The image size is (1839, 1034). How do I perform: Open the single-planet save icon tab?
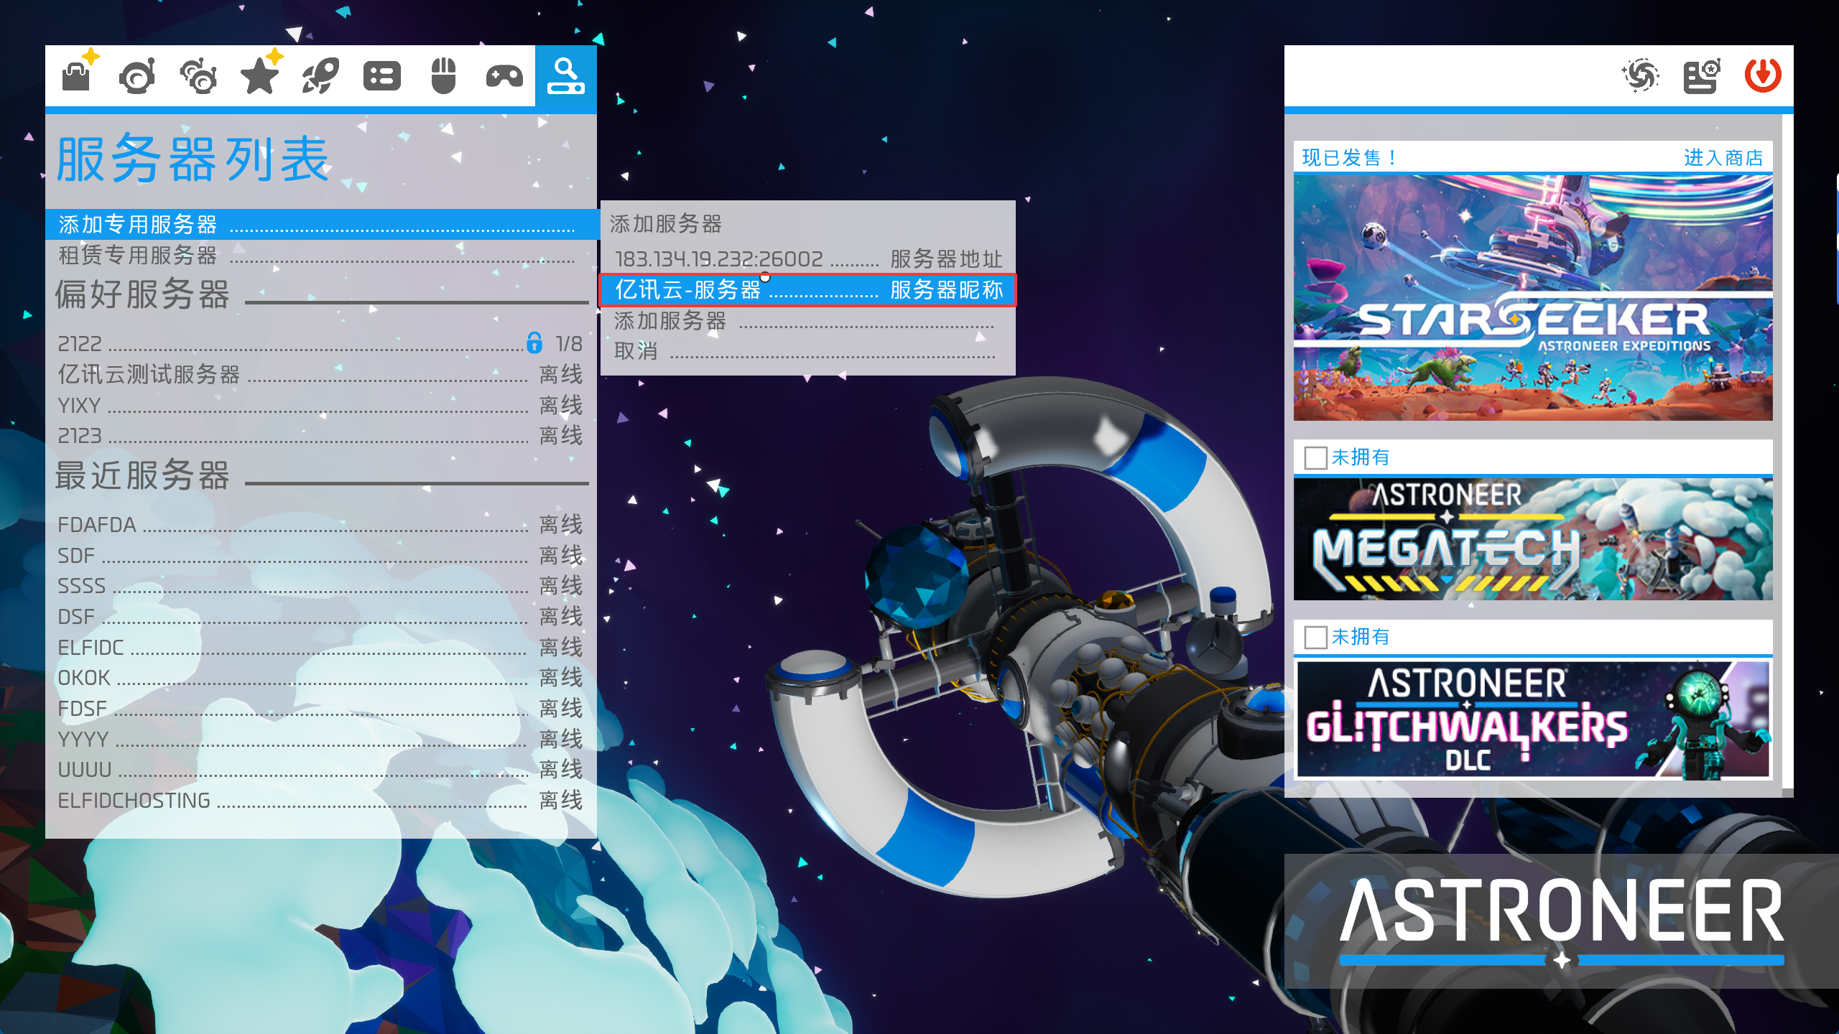(x=136, y=75)
